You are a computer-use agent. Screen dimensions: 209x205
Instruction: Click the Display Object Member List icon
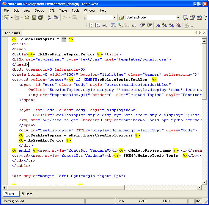[x=91, y=25]
